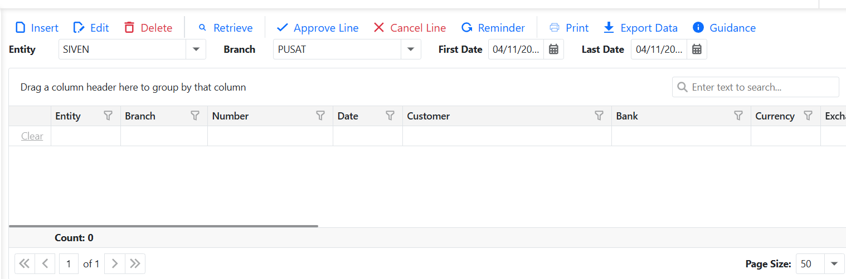Expand the Branch PUSAT dropdown
The image size is (846, 279).
click(x=411, y=49)
